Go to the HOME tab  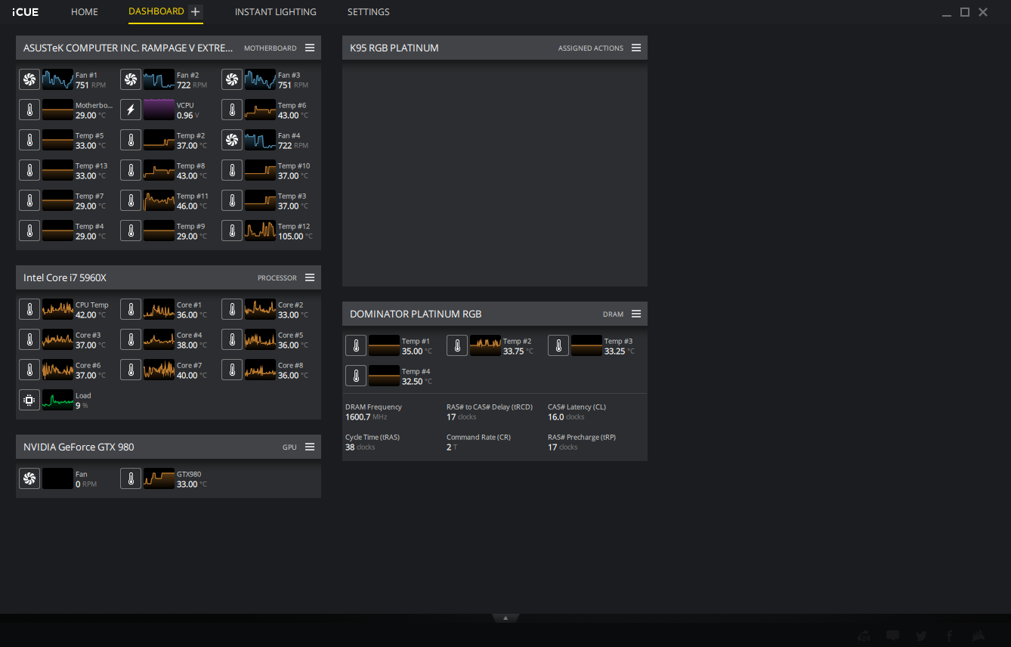click(85, 12)
